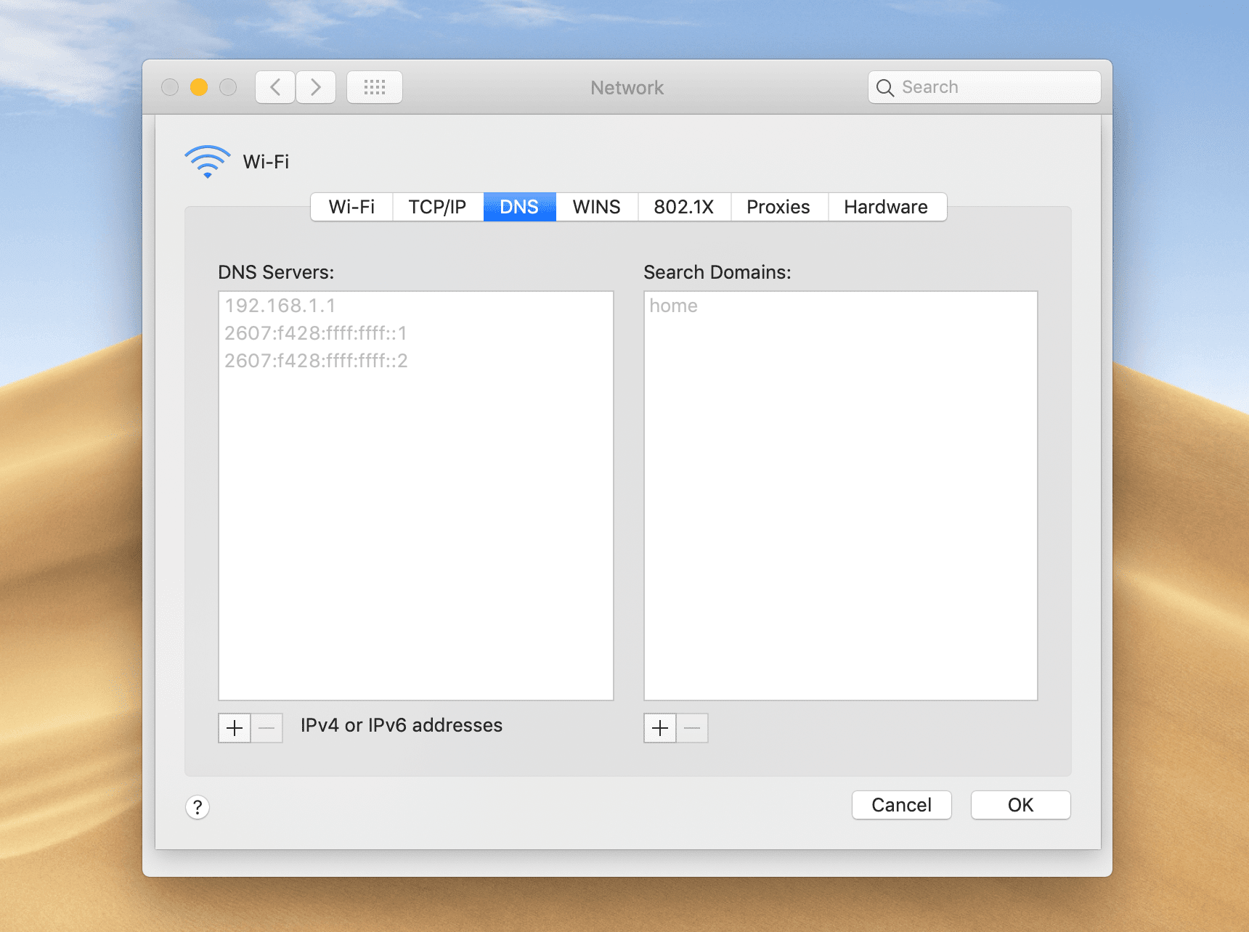Click the forward navigation arrow

pos(316,87)
